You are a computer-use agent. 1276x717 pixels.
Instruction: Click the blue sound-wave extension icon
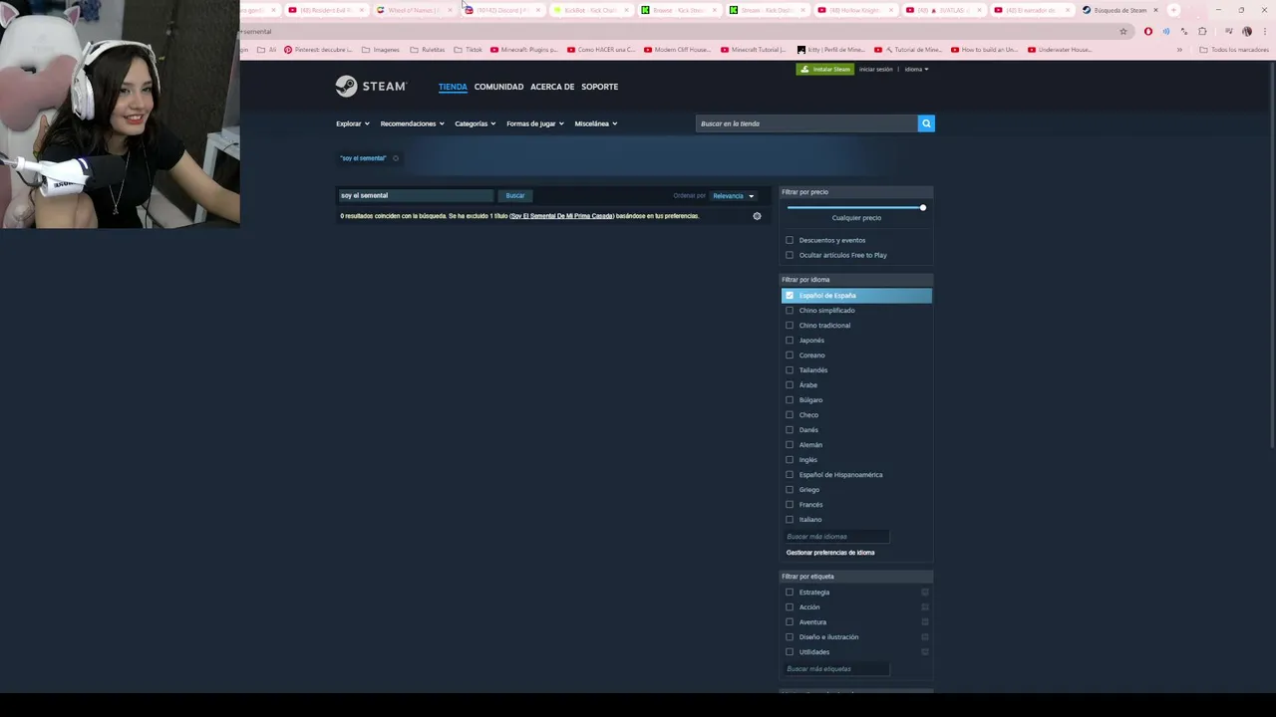[1166, 32]
